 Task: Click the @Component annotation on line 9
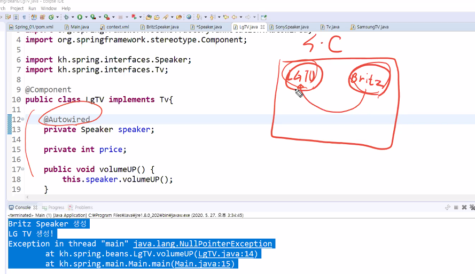coord(48,90)
